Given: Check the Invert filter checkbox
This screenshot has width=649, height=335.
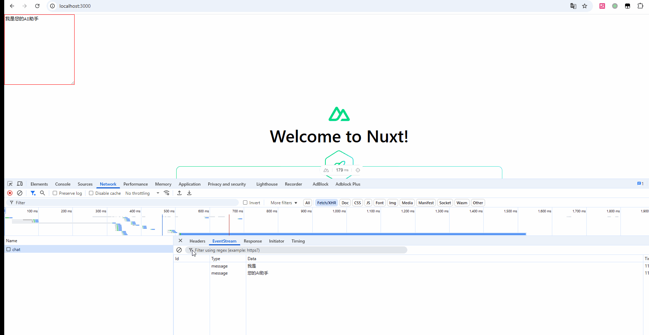Looking at the screenshot, I should point(245,202).
